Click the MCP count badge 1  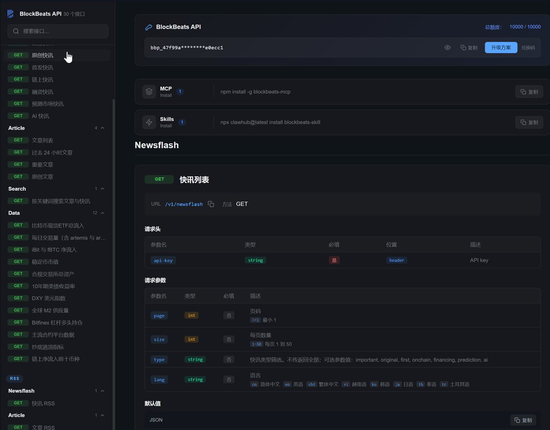tap(180, 92)
